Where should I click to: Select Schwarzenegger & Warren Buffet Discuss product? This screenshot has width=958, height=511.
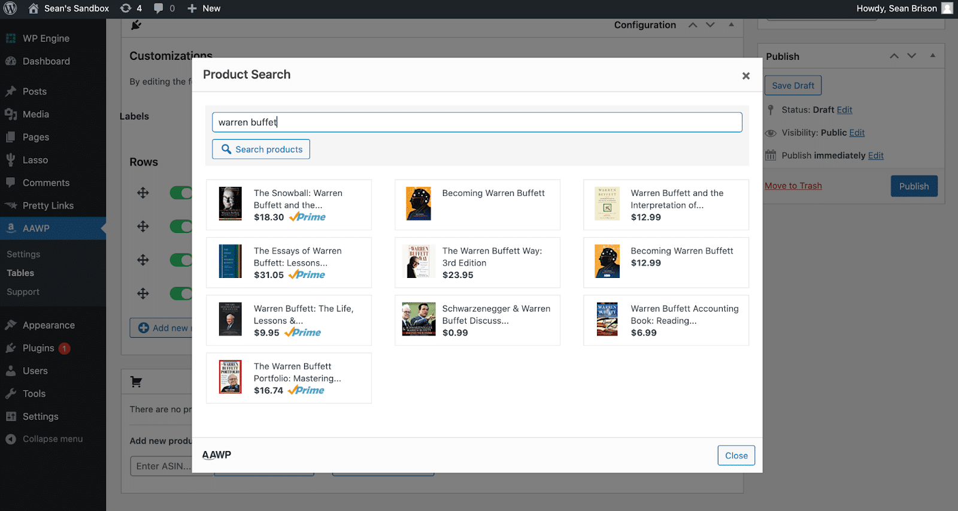click(477, 320)
